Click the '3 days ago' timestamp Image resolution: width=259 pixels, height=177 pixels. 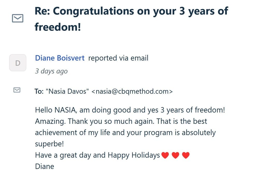pyautogui.click(x=51, y=71)
